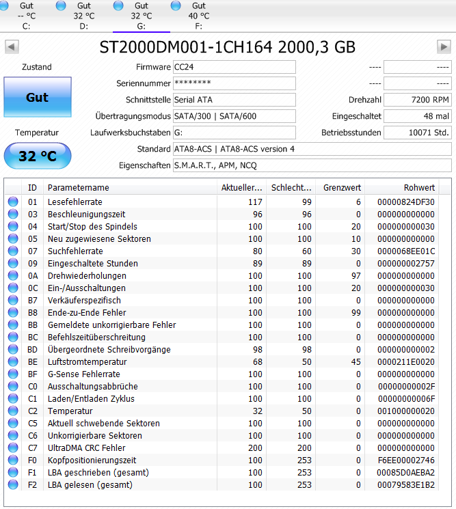456x509 pixels.
Task: Click status circle for C2 Temperatur
Action: click(13, 411)
